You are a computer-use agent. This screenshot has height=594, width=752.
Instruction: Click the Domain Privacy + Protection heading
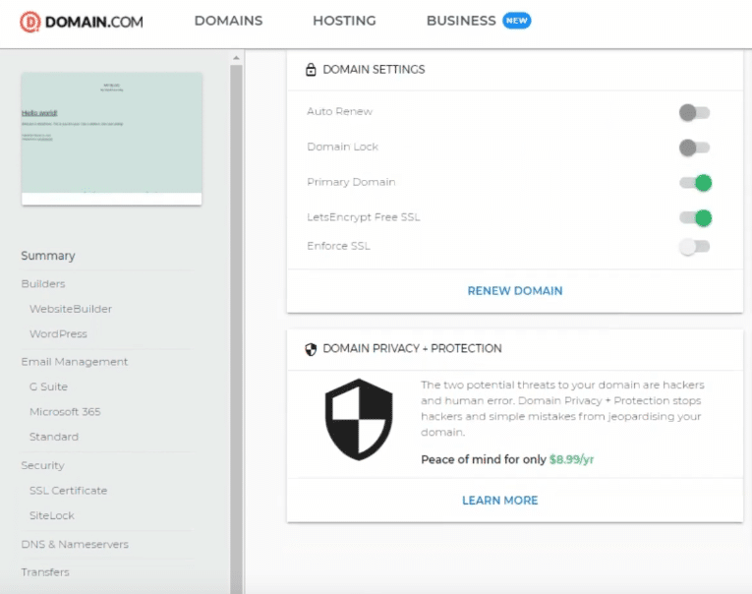(412, 348)
